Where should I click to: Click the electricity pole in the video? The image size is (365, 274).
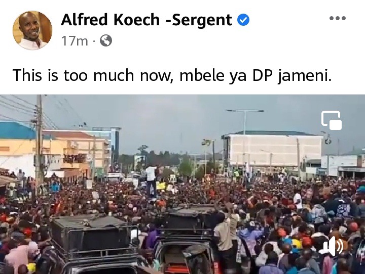click(x=40, y=140)
